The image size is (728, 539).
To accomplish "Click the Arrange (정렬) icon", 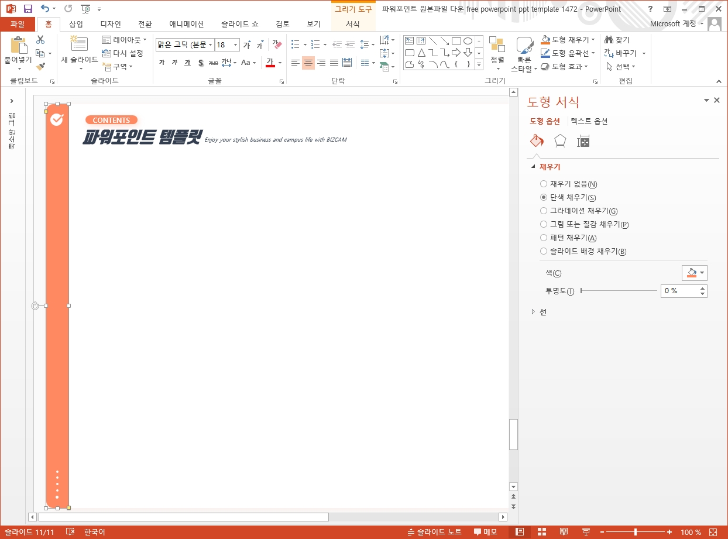I will click(x=497, y=44).
